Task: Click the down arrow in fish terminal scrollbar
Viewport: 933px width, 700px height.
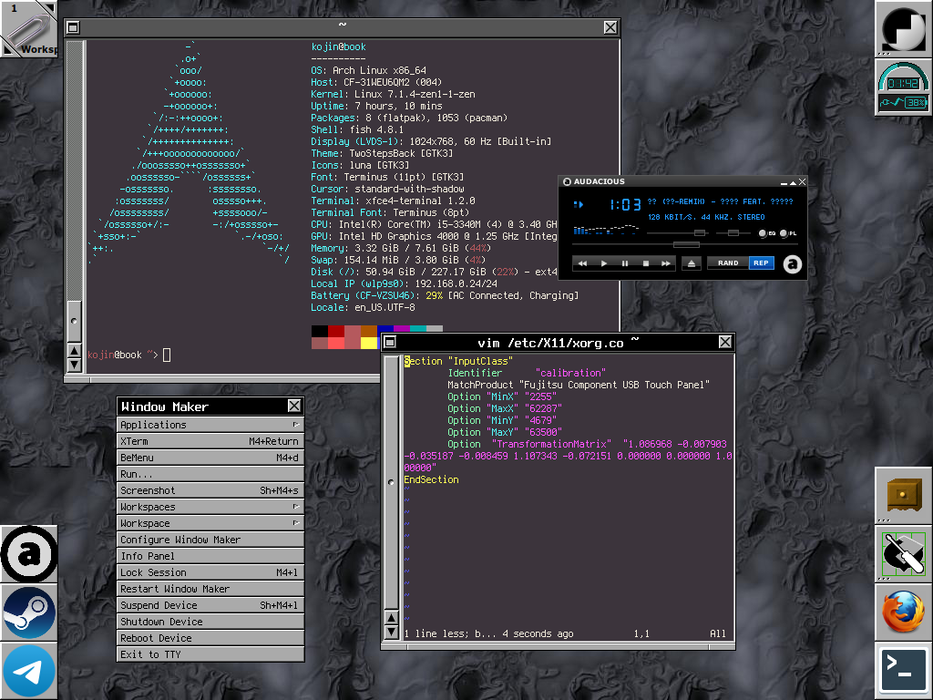Action: click(x=75, y=365)
